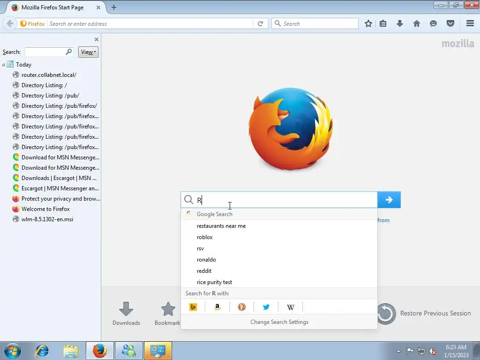
Task: Switch to Mozilla Firefox Start Page tab
Action: pos(52,7)
